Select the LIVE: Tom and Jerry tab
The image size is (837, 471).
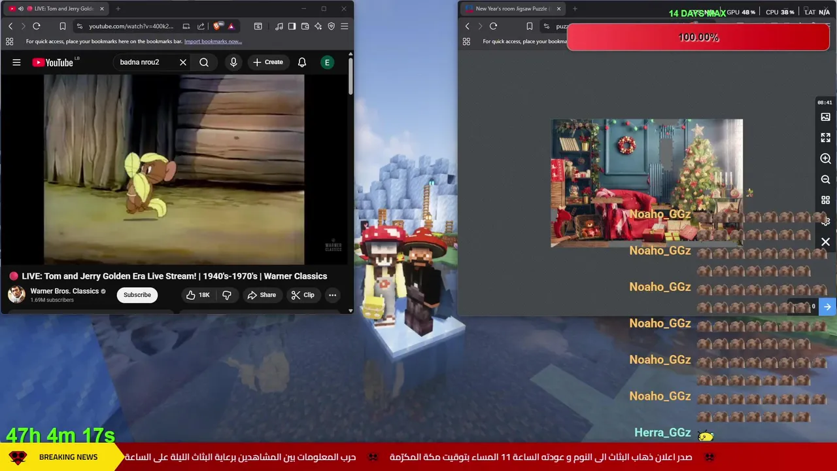(56, 9)
